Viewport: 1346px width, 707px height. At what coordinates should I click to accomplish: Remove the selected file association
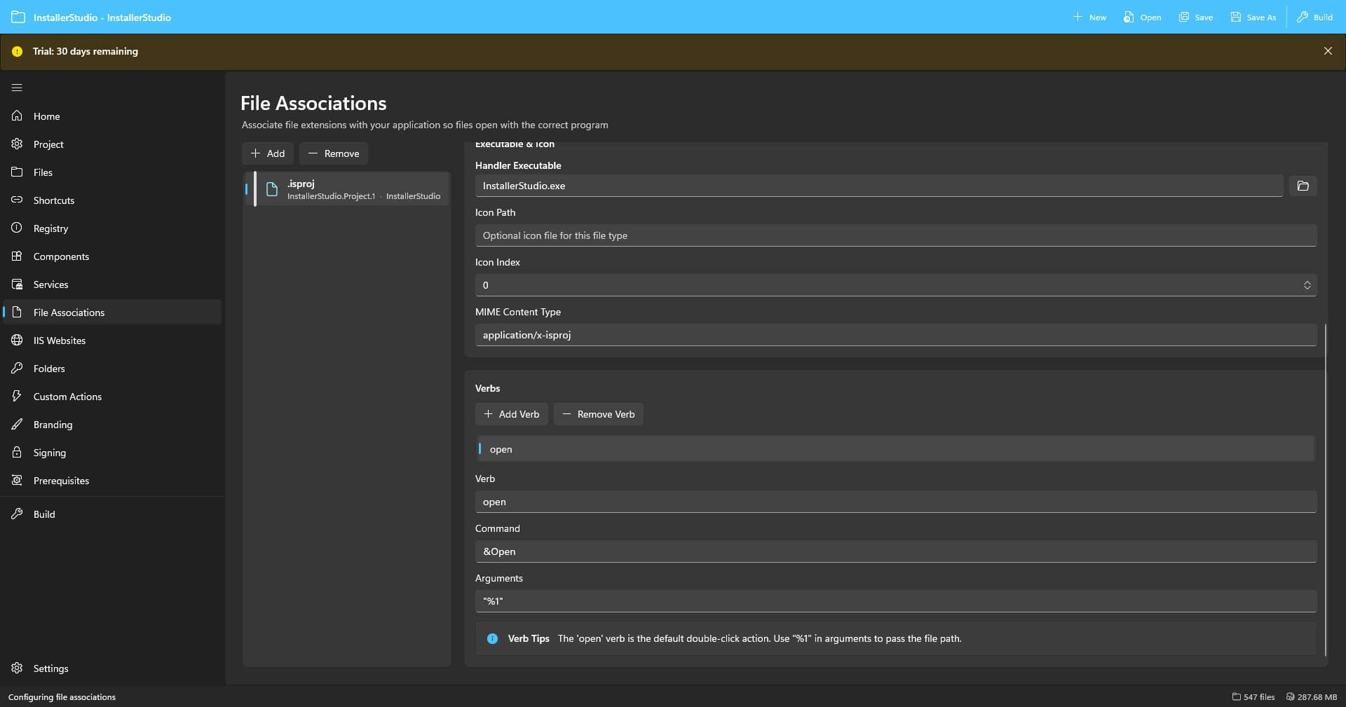pyautogui.click(x=333, y=153)
